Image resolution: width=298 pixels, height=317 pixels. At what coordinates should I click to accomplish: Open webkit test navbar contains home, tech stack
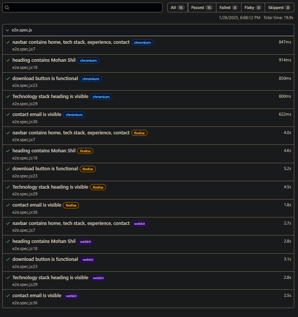71,223
